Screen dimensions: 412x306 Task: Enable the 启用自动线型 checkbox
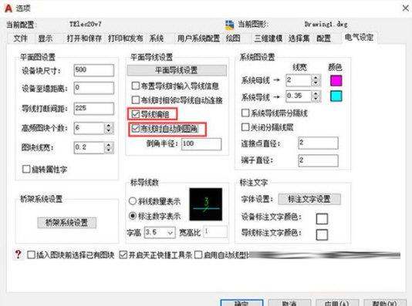point(198,254)
